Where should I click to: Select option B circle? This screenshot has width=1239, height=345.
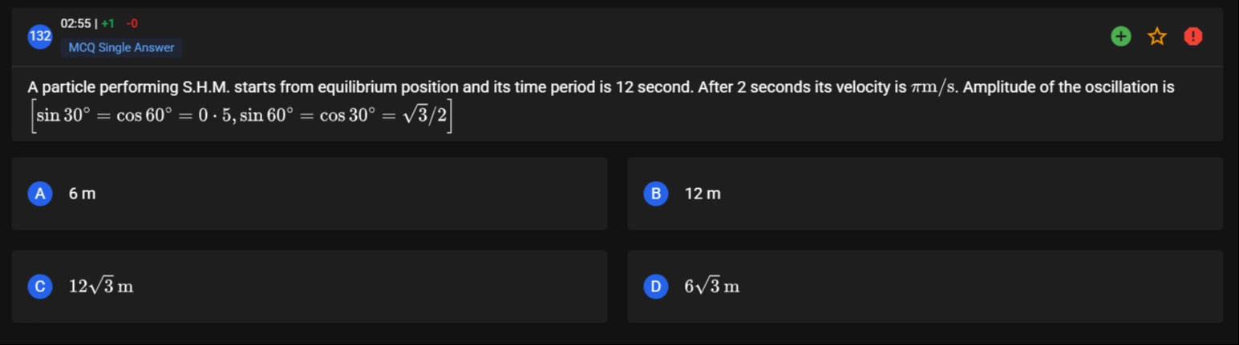click(655, 194)
